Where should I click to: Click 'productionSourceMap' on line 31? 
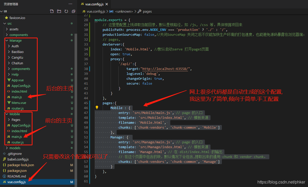coord(121,34)
